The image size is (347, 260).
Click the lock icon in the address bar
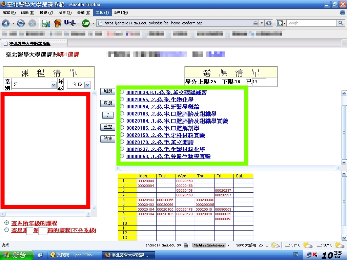[x=256, y=23]
